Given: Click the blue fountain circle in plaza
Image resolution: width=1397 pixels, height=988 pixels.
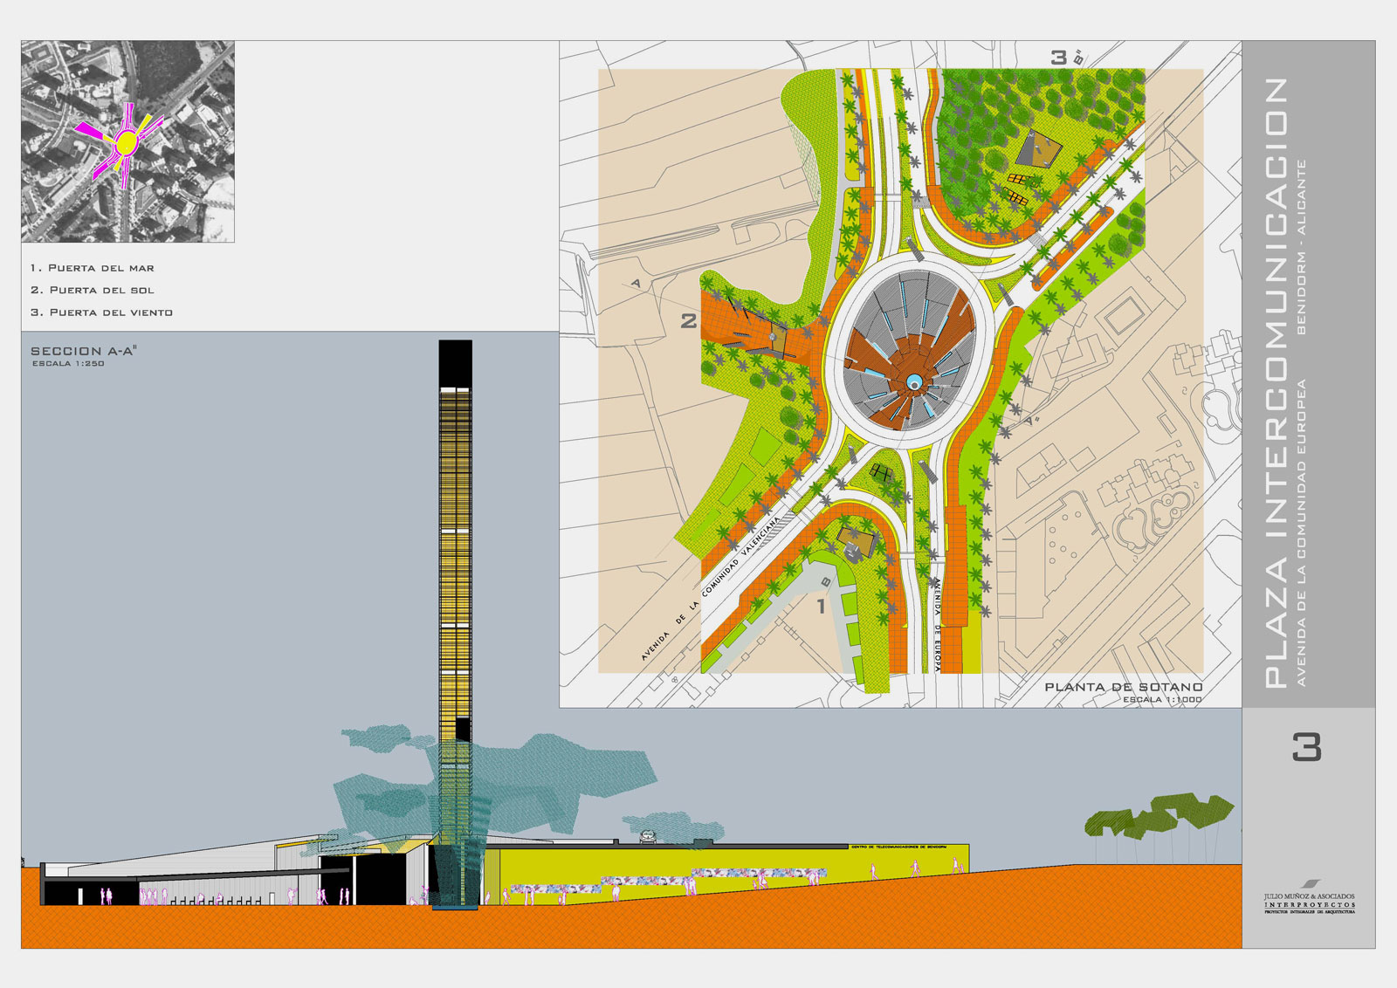Looking at the screenshot, I should tap(914, 381).
